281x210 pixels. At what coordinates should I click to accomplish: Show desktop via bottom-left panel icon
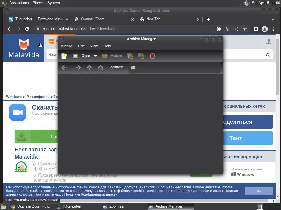pyautogui.click(x=3, y=207)
